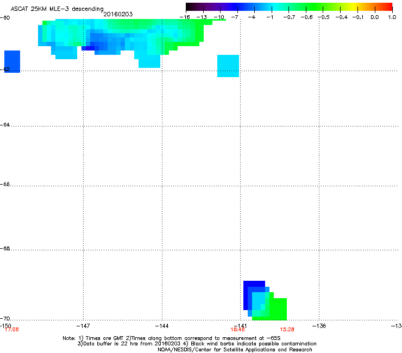Viewport: 402px width, 353px height.
Task: Click the -147 longitude axis label
Action: 83,326
